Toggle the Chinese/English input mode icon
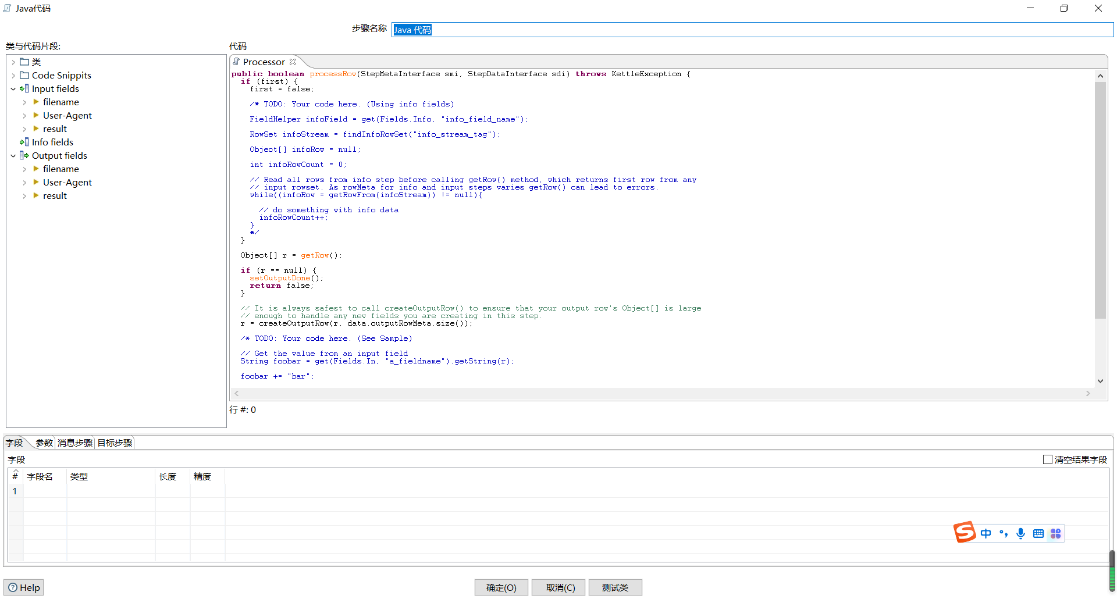Viewport: 1117px width, 599px height. tap(986, 533)
